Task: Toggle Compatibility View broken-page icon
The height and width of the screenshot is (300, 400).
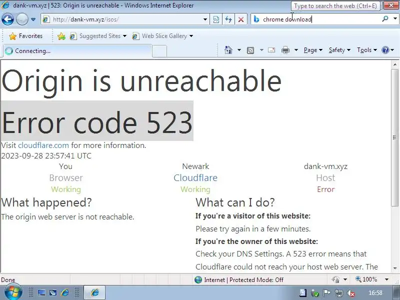Action: pyautogui.click(x=216, y=19)
